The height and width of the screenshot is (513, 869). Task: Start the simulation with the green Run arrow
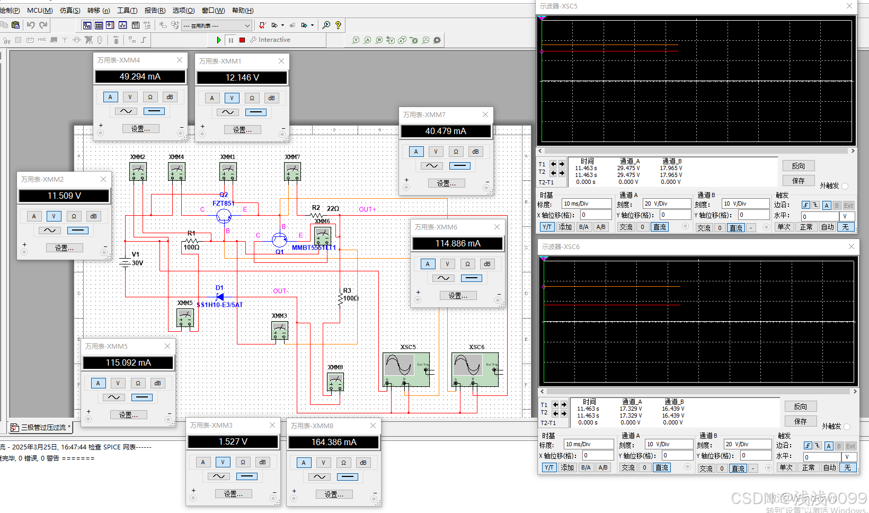click(219, 40)
